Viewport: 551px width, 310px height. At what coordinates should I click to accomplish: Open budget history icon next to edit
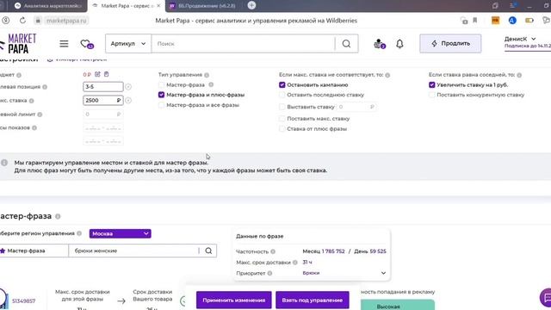coord(106,74)
